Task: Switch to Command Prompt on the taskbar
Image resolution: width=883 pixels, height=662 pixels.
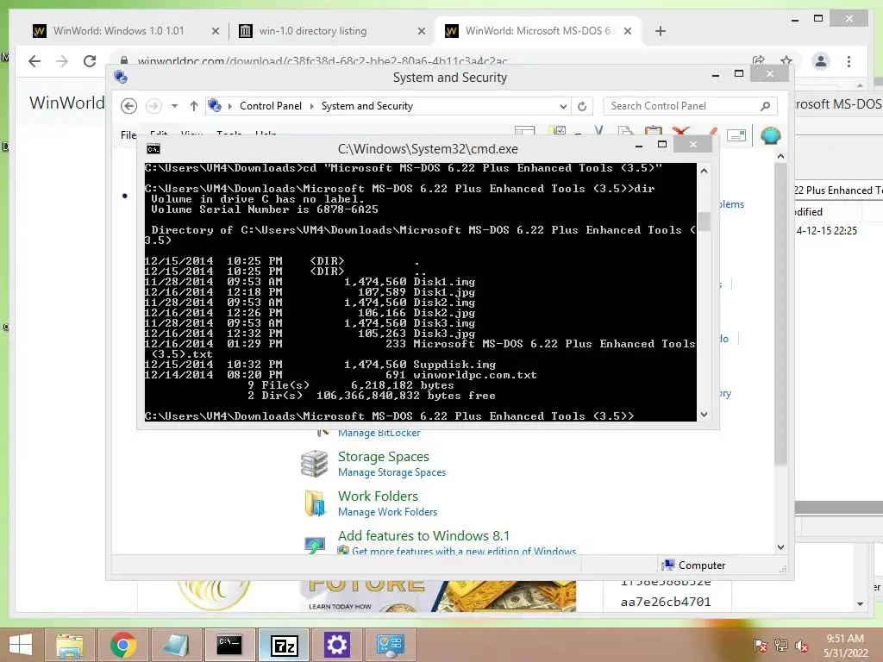Action: click(x=229, y=645)
